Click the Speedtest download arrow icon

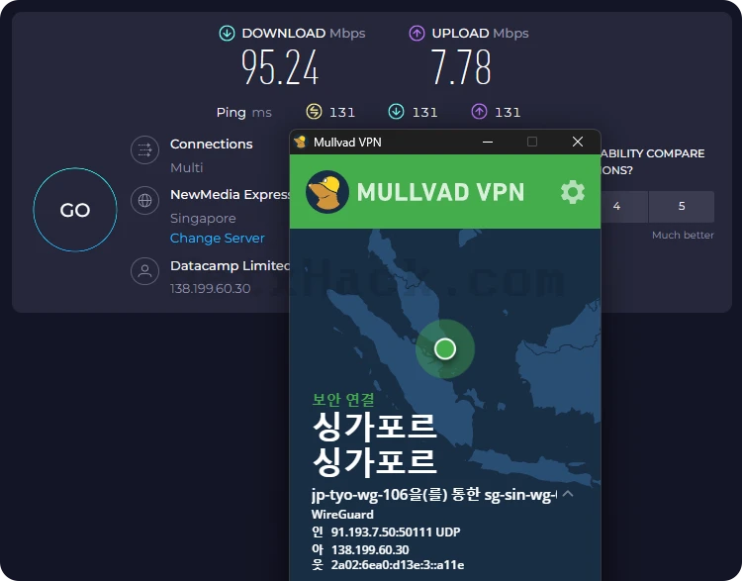[227, 33]
